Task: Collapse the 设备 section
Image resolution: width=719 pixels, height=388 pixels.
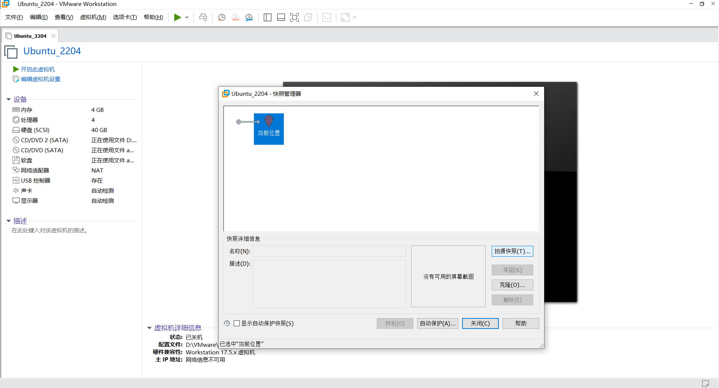Action: (9, 100)
